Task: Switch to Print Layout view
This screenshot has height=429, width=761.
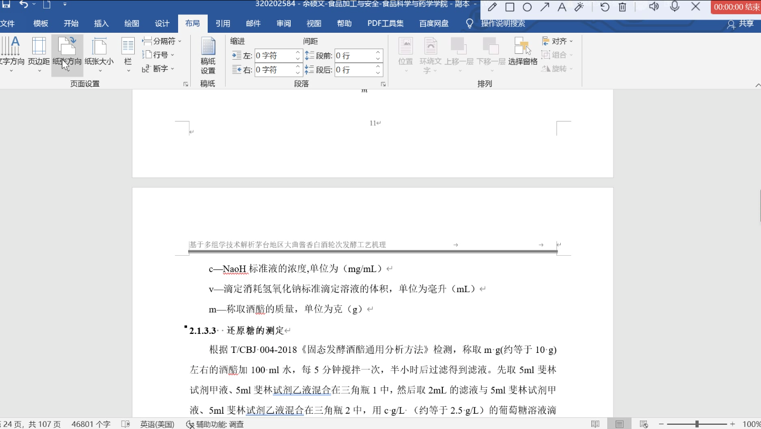Action: point(619,424)
